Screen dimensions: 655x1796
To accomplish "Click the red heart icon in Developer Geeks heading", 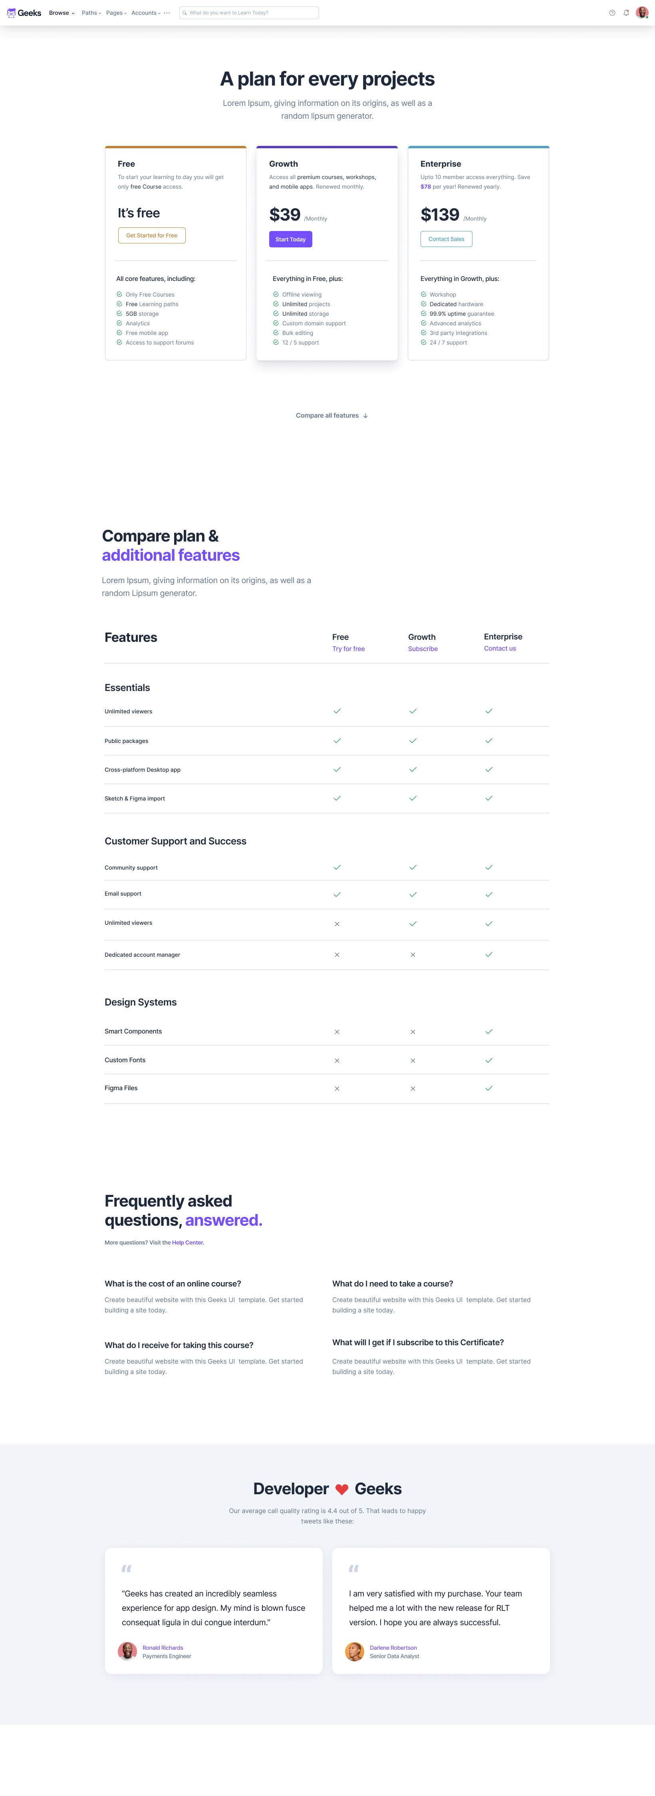I will click(x=341, y=1489).
